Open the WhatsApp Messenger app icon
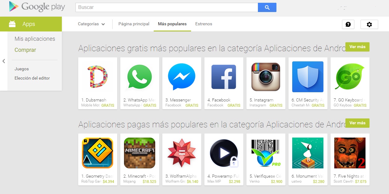The image size is (389, 194). (x=140, y=77)
